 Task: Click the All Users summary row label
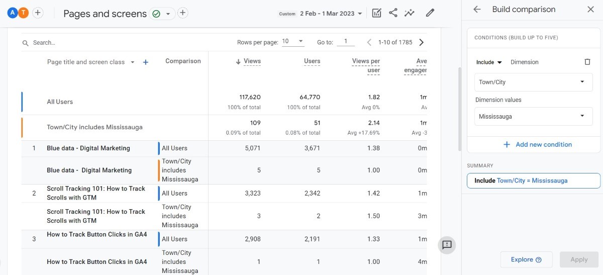60,102
